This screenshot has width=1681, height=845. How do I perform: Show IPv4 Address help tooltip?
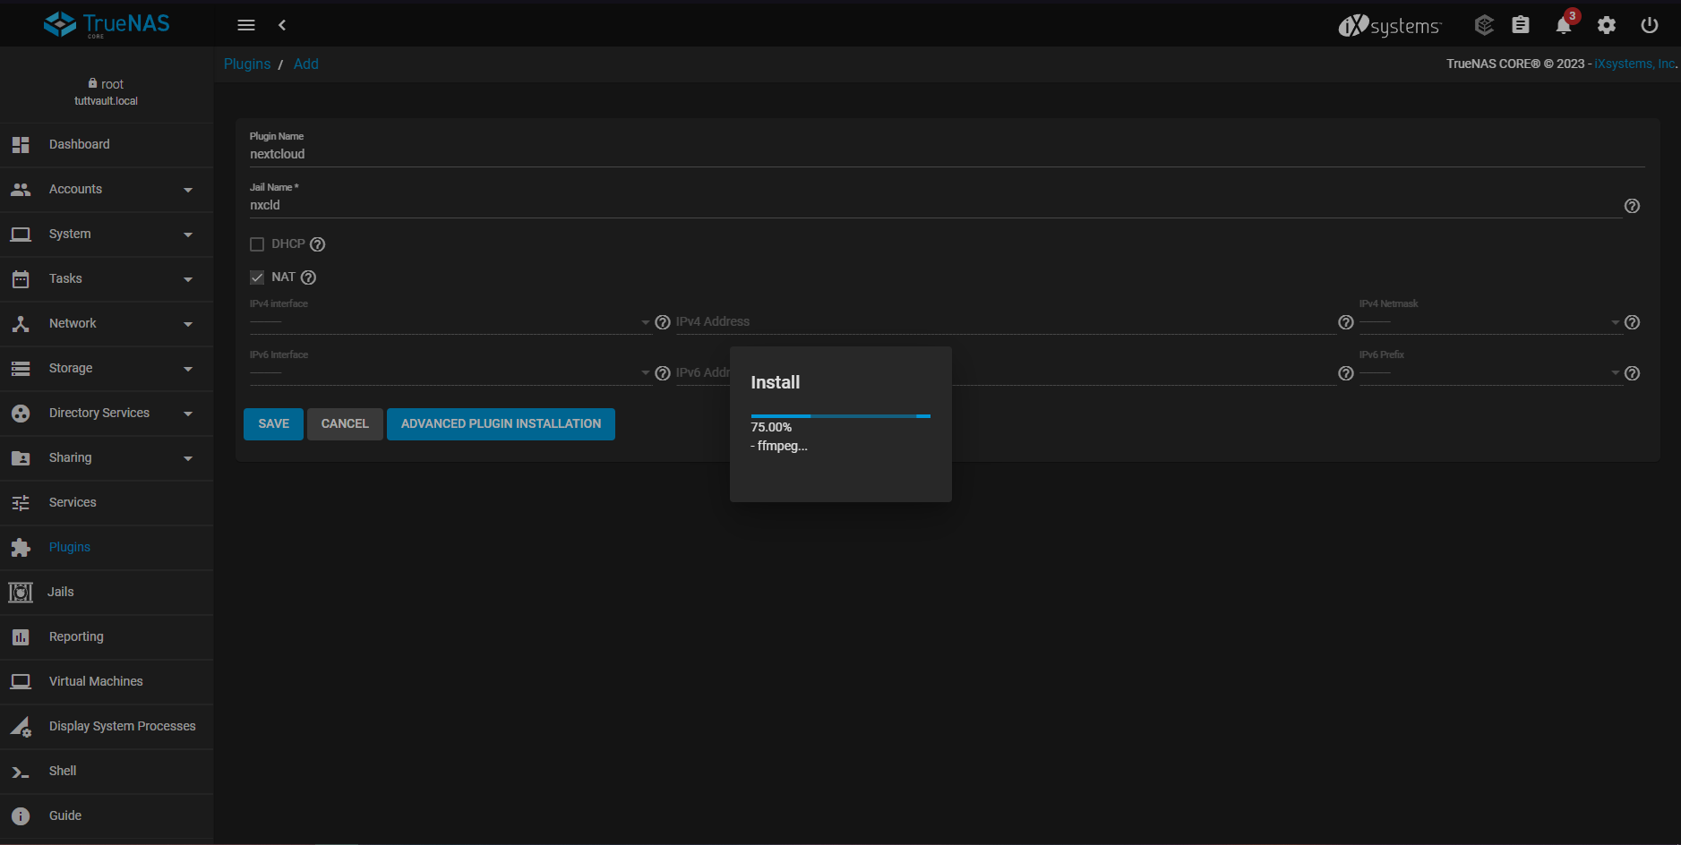(1346, 322)
